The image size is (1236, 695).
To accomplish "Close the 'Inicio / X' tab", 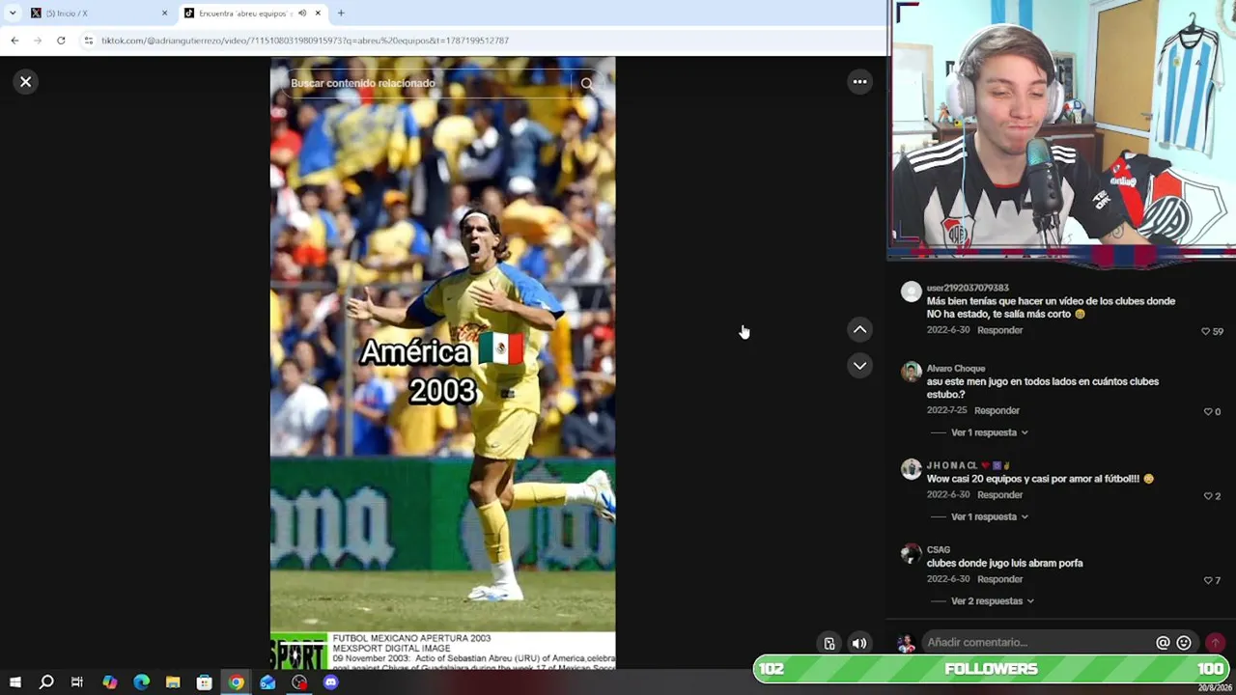I will tap(164, 14).
